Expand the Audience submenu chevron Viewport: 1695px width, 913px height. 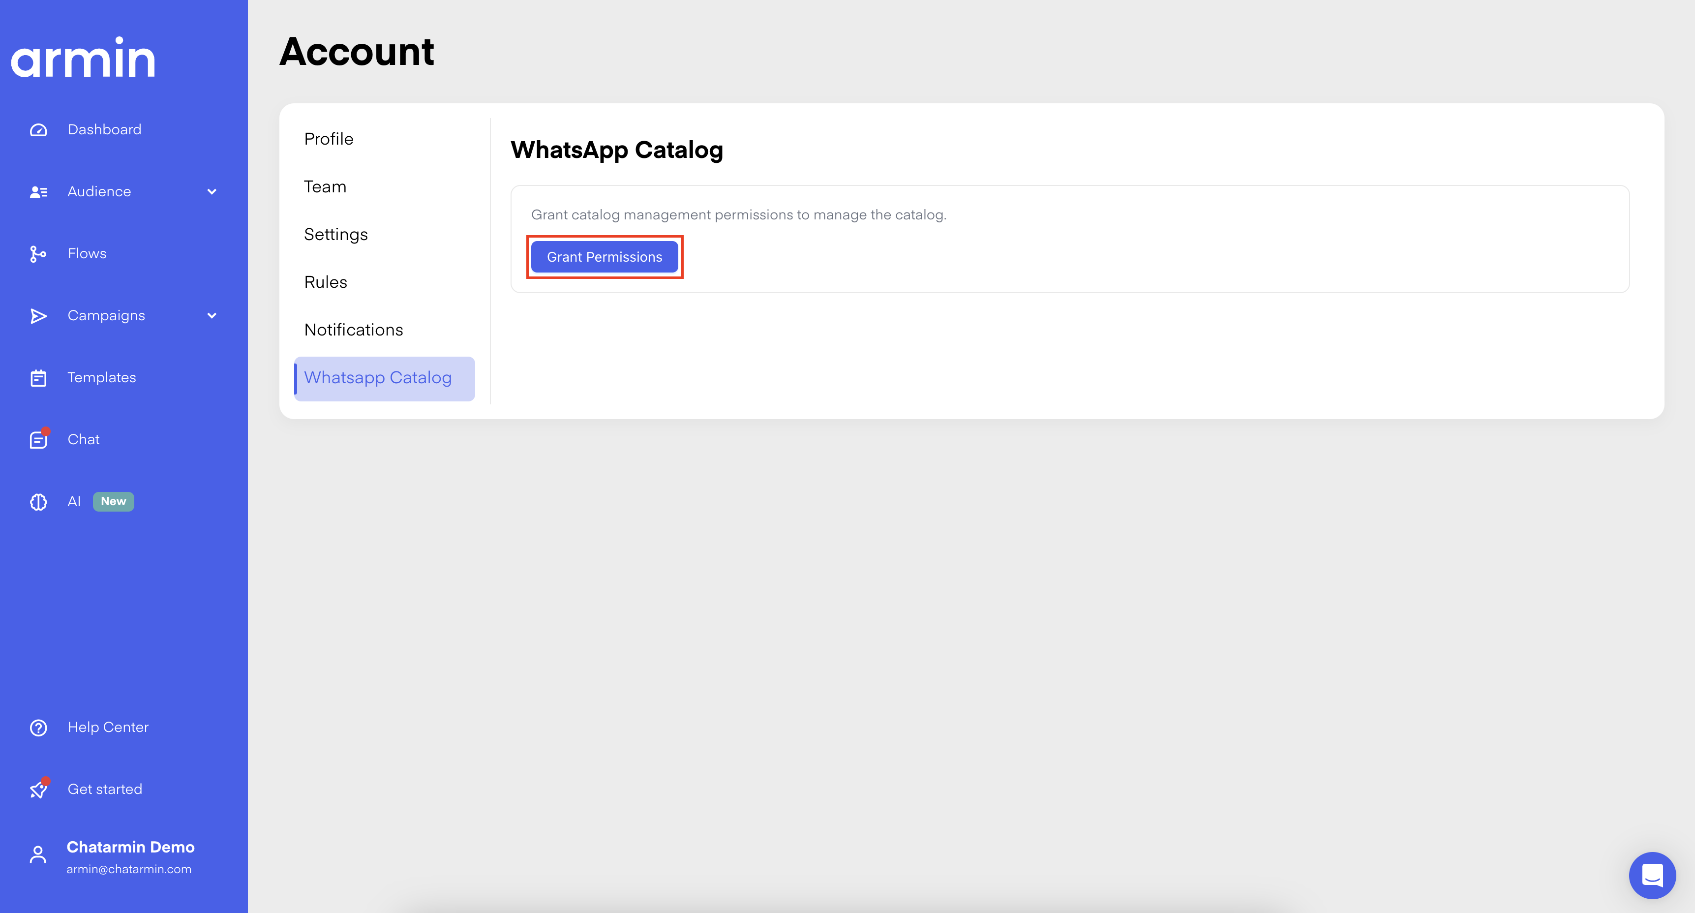tap(212, 191)
